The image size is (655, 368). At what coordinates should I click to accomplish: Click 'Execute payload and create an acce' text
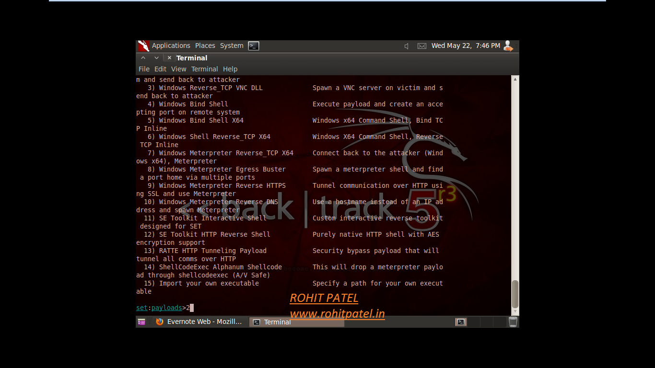pyautogui.click(x=378, y=104)
